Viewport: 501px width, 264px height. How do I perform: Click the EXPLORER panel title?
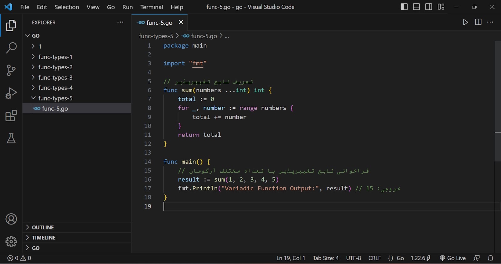(44, 23)
